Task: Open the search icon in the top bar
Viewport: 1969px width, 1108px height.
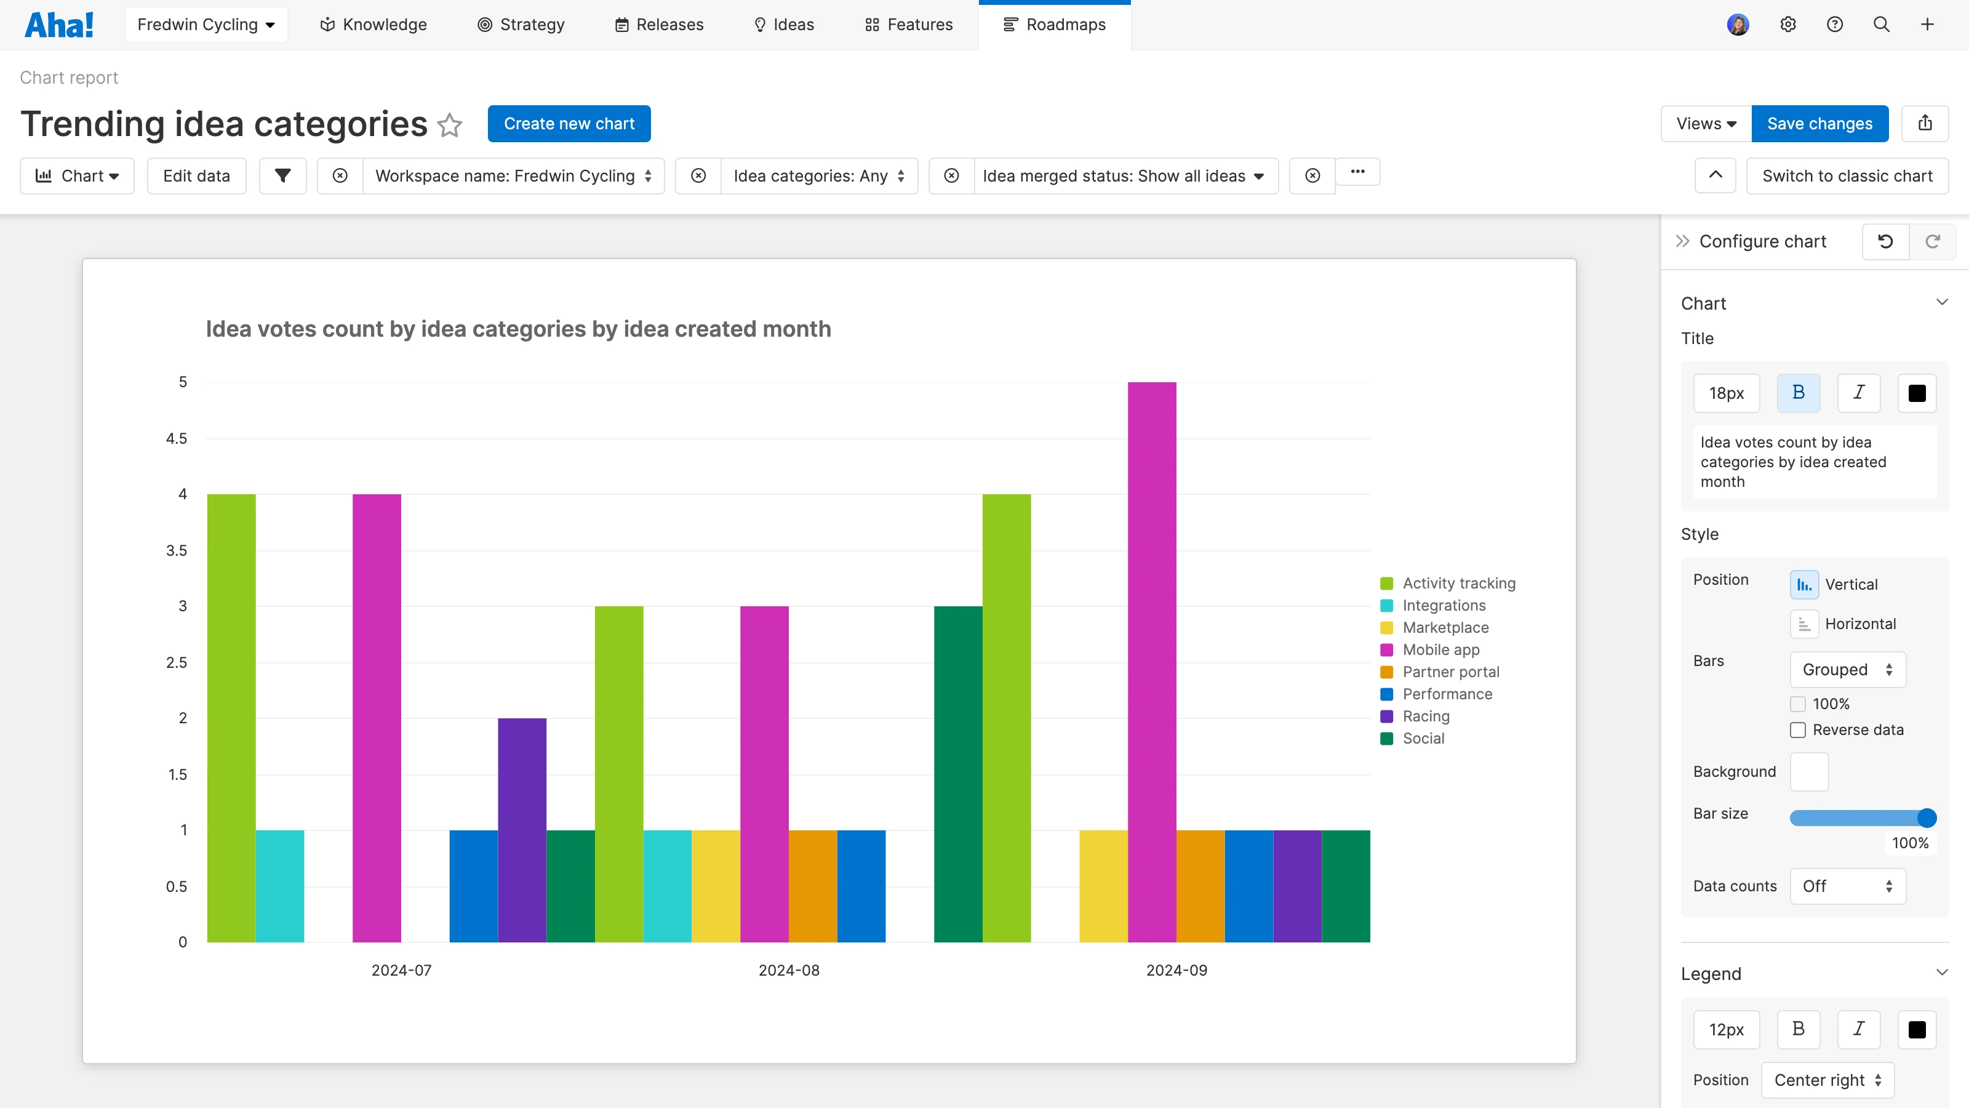Action: [1881, 24]
